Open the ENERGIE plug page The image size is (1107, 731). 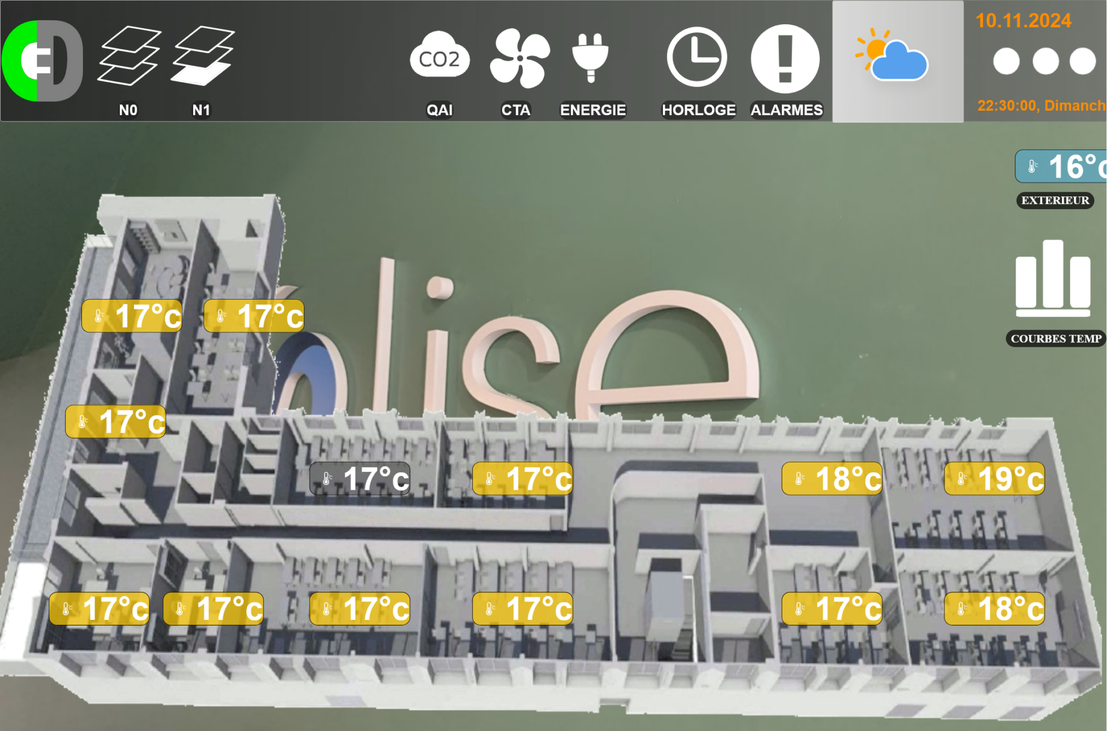pyautogui.click(x=590, y=57)
